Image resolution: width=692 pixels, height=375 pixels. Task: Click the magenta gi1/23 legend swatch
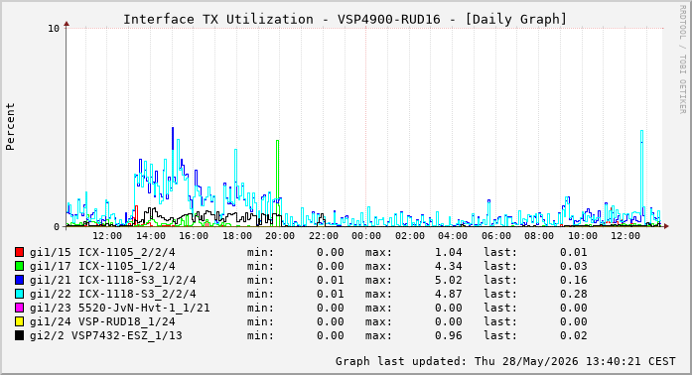[20, 308]
